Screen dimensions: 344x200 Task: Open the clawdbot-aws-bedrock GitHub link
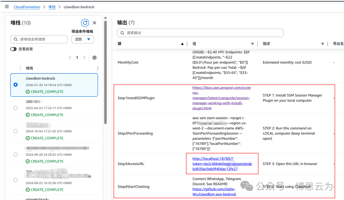click(x=214, y=192)
